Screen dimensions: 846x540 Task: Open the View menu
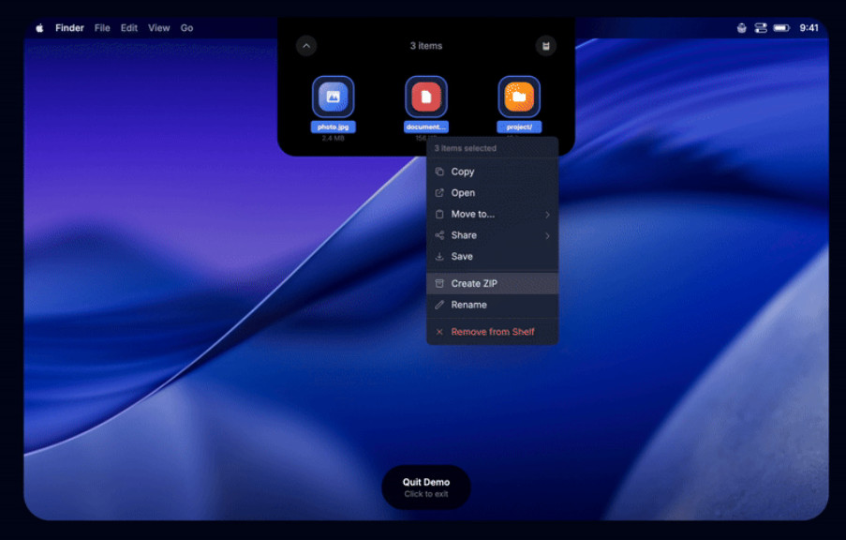coord(158,28)
